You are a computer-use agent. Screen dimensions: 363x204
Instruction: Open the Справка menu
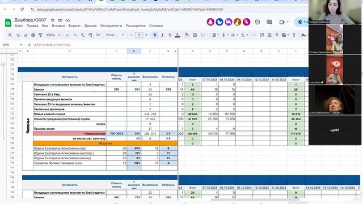tap(156, 25)
